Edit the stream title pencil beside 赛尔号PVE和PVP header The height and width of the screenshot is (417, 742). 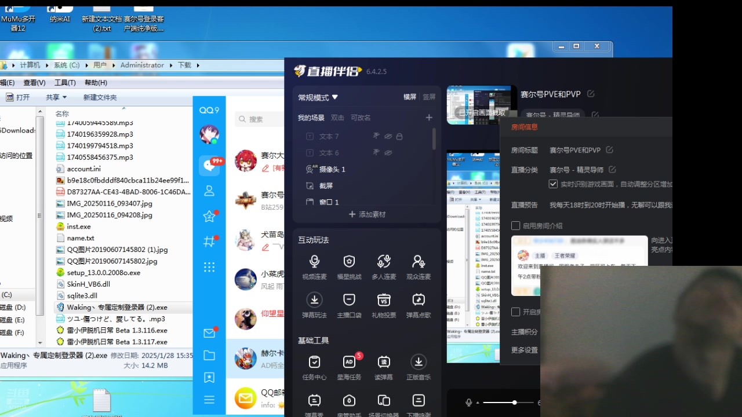point(591,94)
